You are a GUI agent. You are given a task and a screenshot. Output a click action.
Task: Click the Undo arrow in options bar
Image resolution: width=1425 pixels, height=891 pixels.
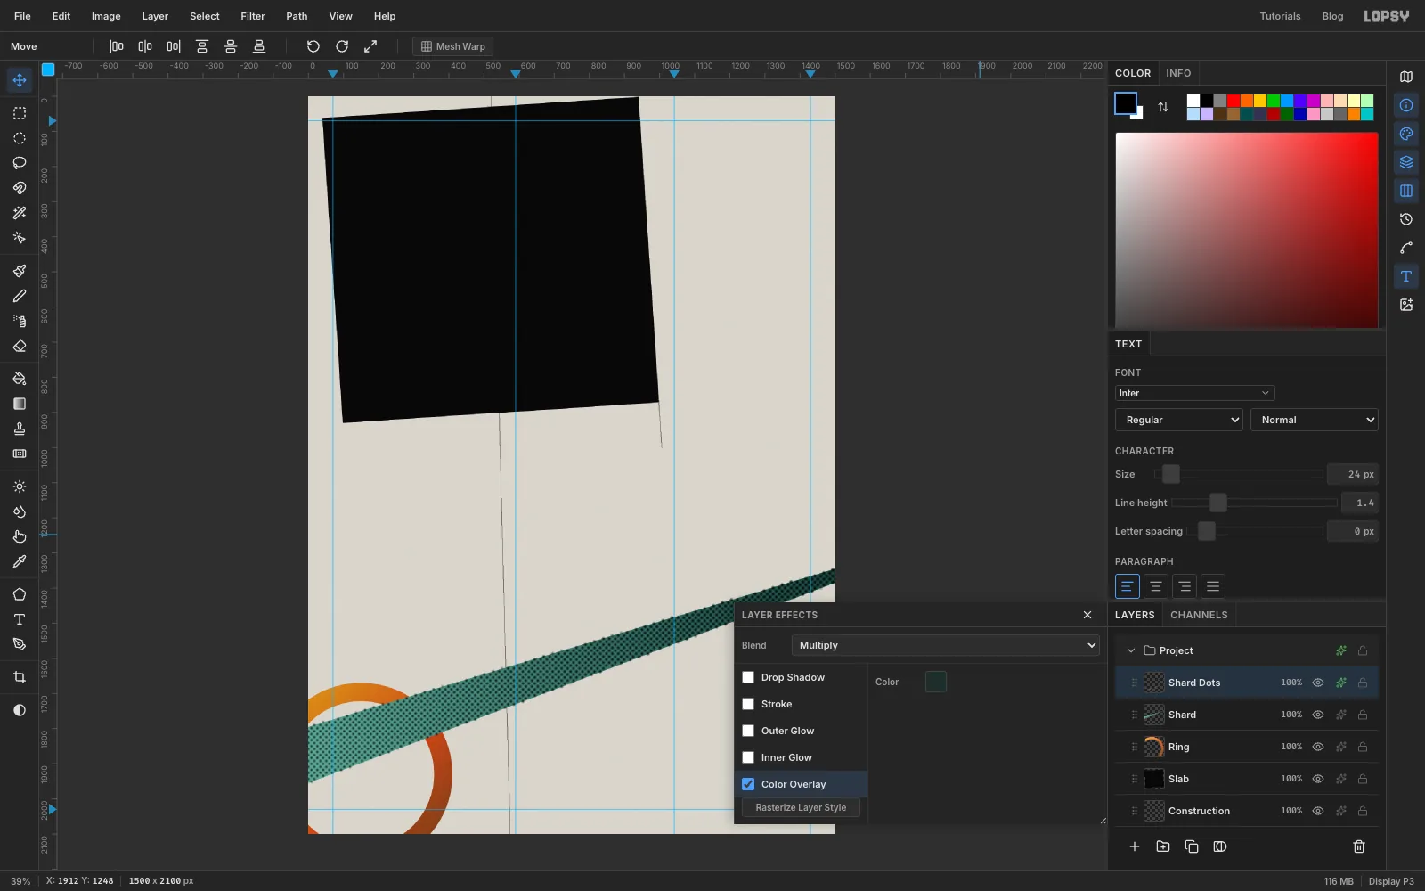(313, 46)
